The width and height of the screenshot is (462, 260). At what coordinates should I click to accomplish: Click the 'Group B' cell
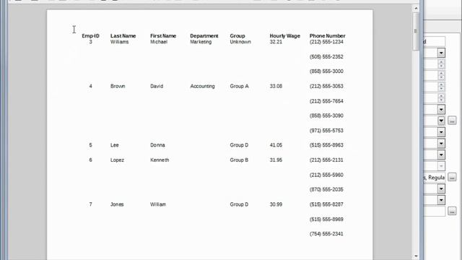click(x=239, y=160)
